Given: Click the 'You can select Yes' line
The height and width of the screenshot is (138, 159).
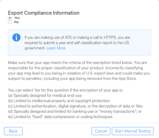Looking at the screenshot, I should click(x=65, y=90).
